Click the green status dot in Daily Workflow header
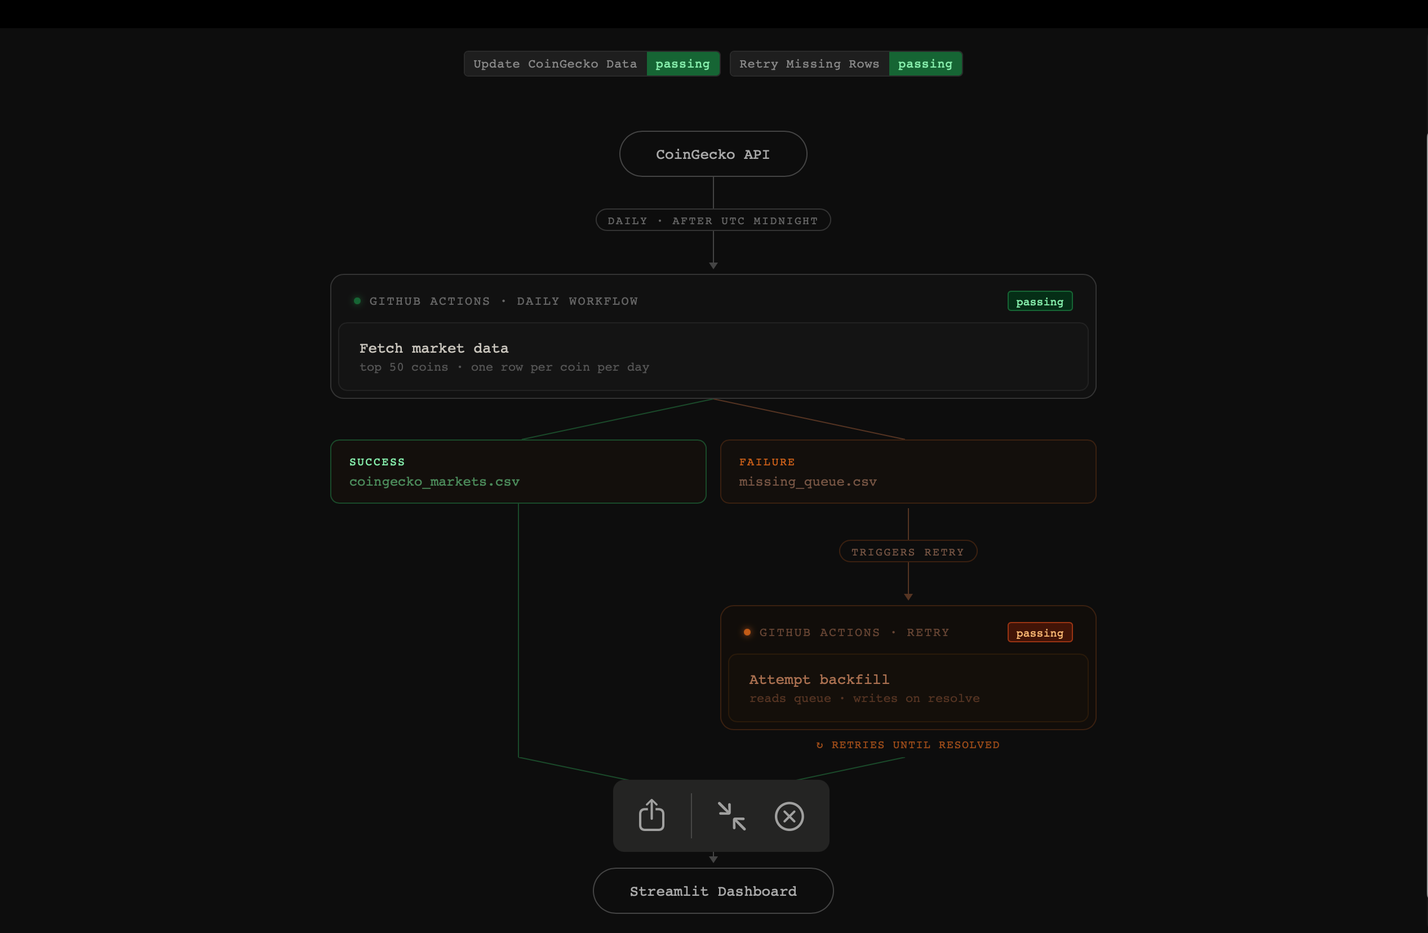1428x933 pixels. (x=357, y=301)
